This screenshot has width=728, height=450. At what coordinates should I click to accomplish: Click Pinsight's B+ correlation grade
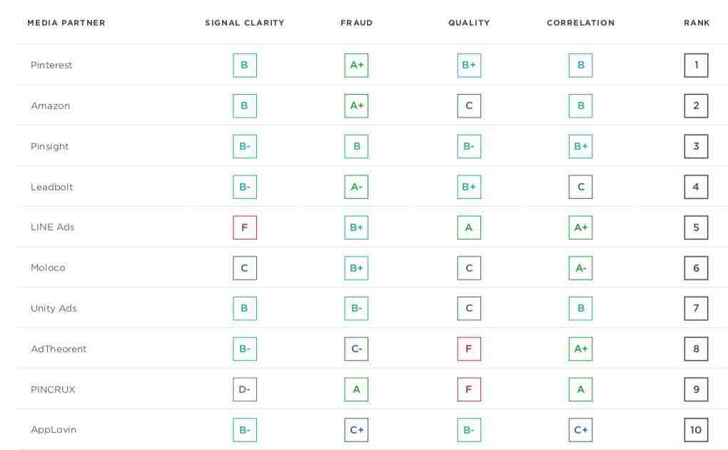coord(580,147)
